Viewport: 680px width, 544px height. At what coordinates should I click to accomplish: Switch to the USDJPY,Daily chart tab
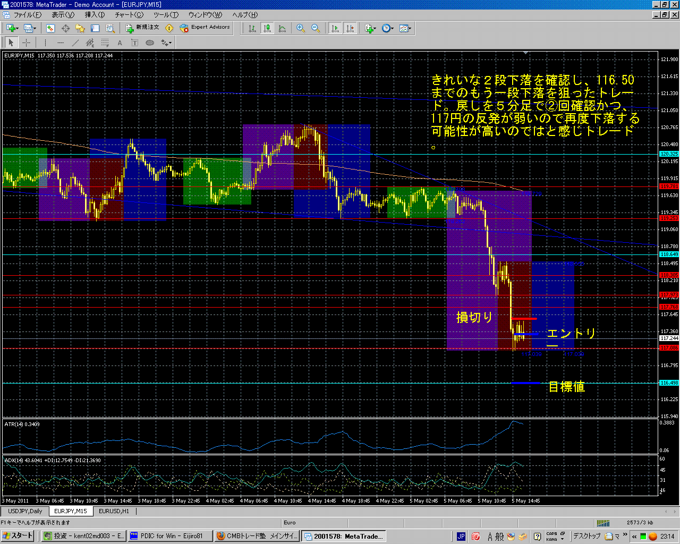(25, 511)
